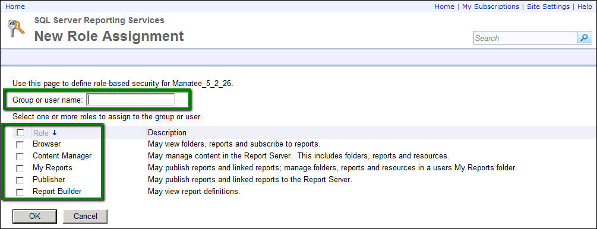
Task: Click the Content Manager role name
Action: [x=62, y=156]
